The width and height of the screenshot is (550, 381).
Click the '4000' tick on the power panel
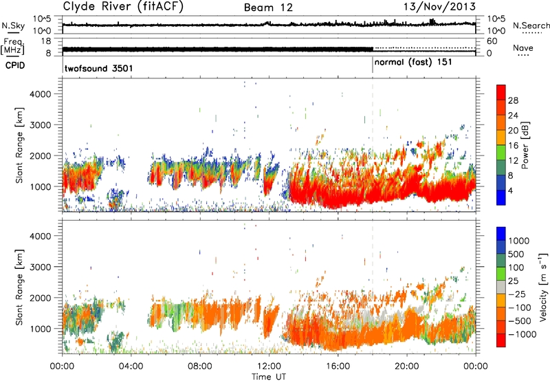40,94
